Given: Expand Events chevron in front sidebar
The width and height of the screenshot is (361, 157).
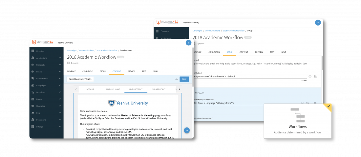Looking at the screenshot, I should tap(60, 99).
